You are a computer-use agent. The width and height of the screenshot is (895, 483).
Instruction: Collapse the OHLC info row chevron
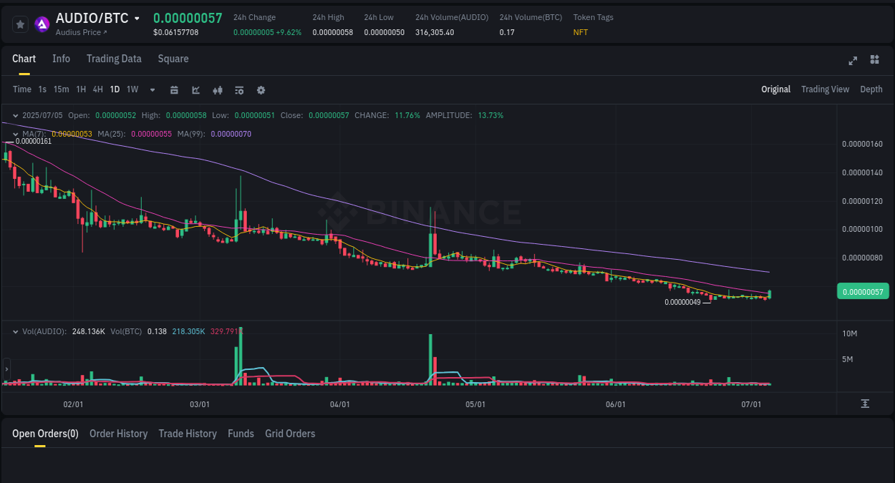[16, 114]
